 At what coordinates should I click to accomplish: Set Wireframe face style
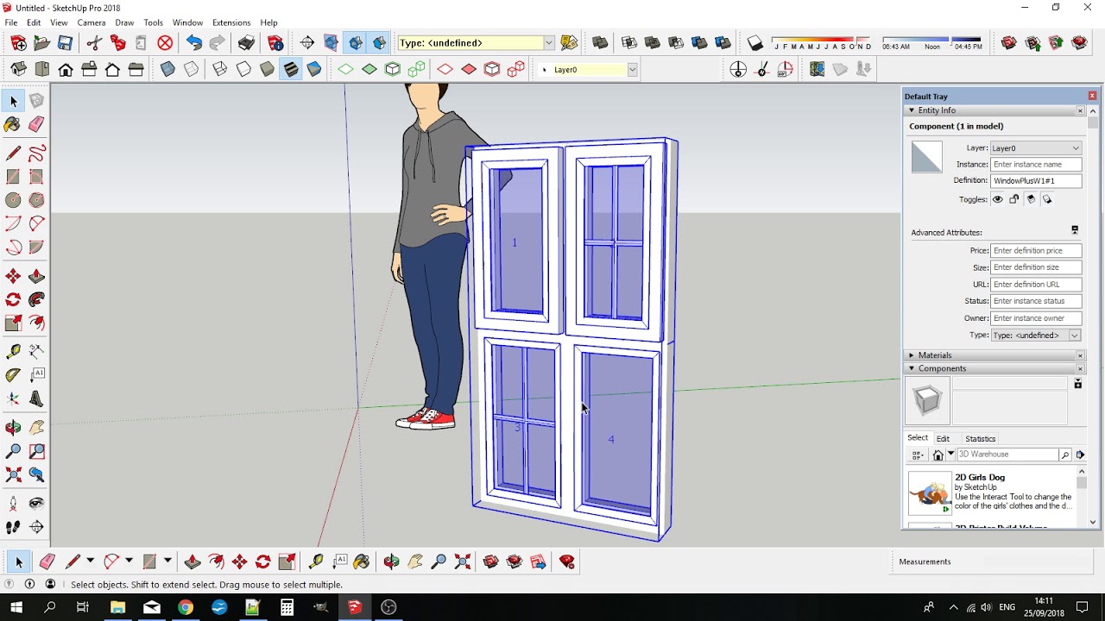(x=220, y=69)
